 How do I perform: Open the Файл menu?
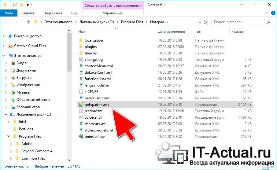(9, 13)
